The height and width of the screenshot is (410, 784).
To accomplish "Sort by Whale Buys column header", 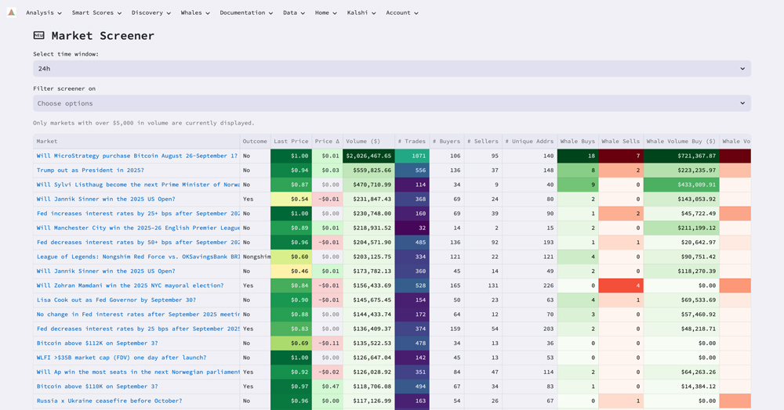I will pyautogui.click(x=577, y=142).
